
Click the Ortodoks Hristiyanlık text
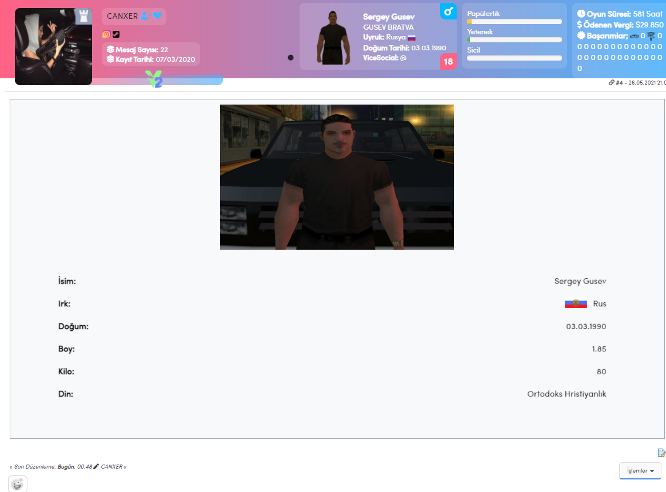(x=567, y=394)
